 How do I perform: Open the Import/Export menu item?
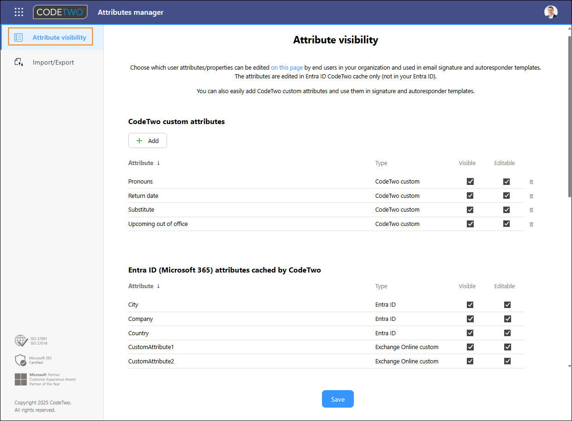pos(52,62)
